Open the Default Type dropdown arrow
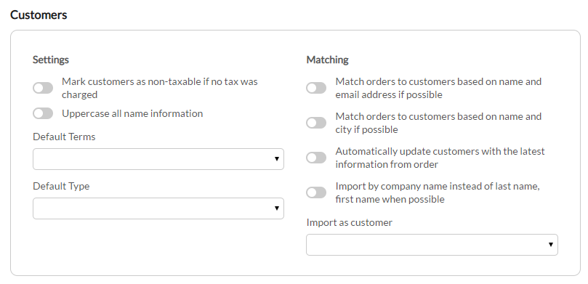 [x=277, y=208]
